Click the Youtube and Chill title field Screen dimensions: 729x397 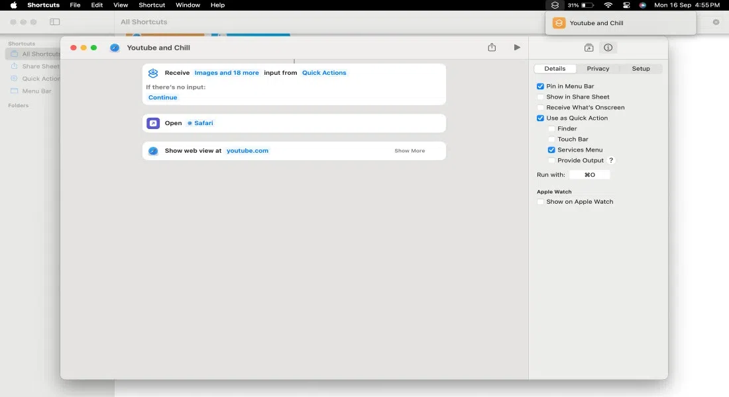tap(158, 48)
